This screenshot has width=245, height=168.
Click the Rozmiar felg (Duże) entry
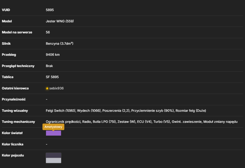[x=191, y=111]
